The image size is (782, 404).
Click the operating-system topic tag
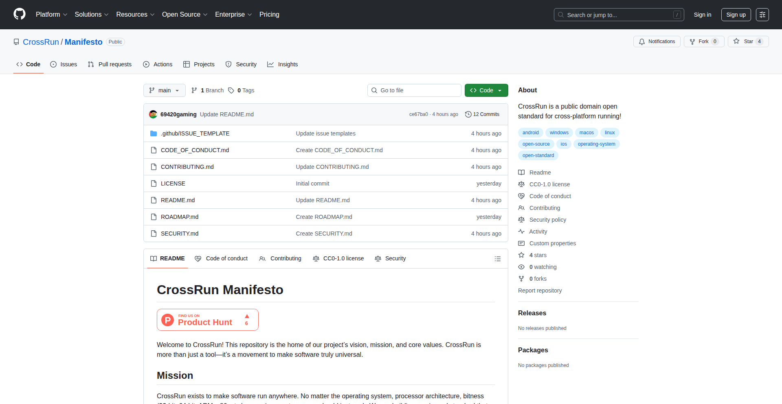pos(596,144)
